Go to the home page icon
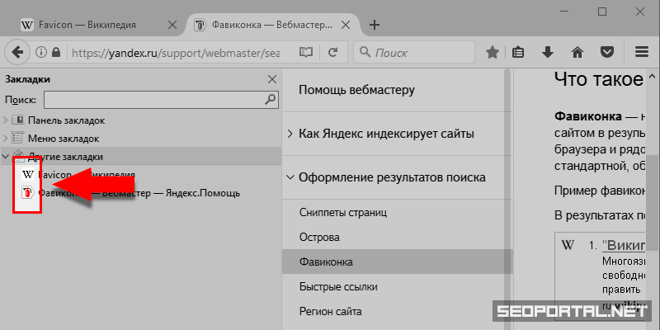 pos(577,53)
